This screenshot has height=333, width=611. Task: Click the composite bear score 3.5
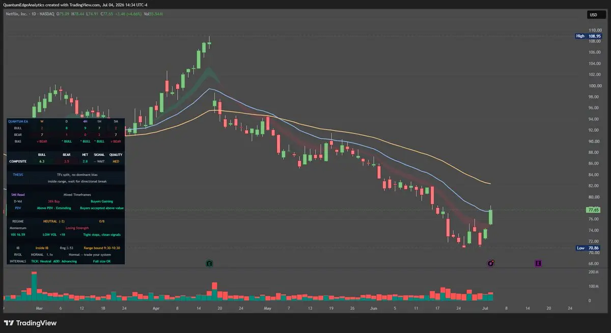[66, 161]
